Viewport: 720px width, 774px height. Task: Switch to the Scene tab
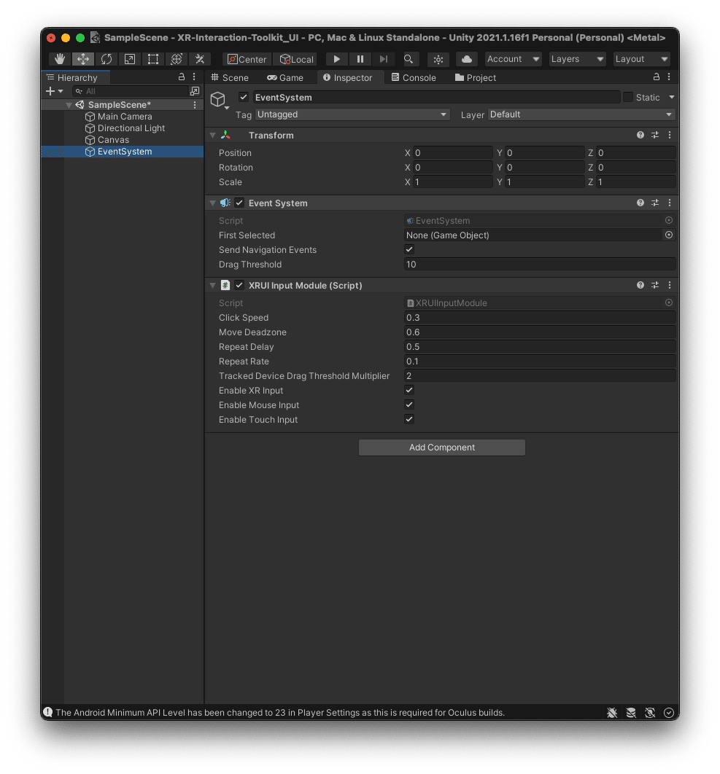(x=230, y=77)
